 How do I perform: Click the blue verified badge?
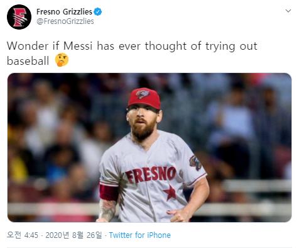(x=97, y=12)
